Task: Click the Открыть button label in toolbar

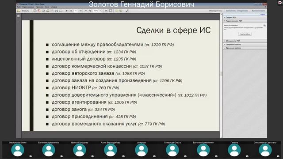Action: tap(25, 11)
